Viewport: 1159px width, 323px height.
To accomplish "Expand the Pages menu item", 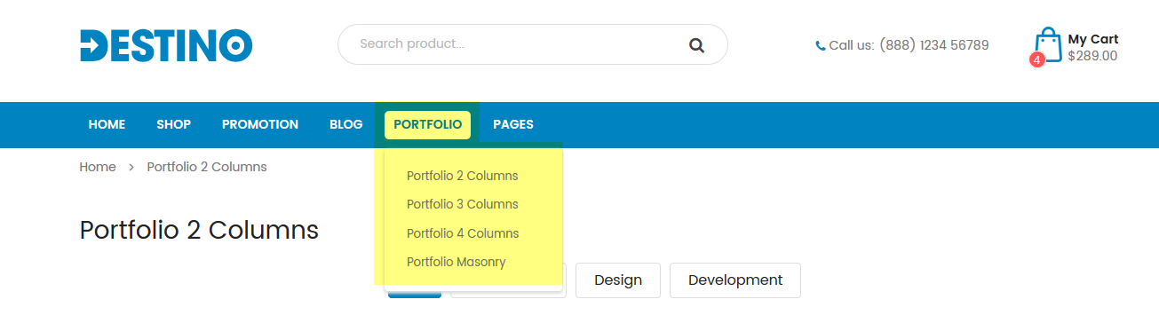I will point(513,125).
